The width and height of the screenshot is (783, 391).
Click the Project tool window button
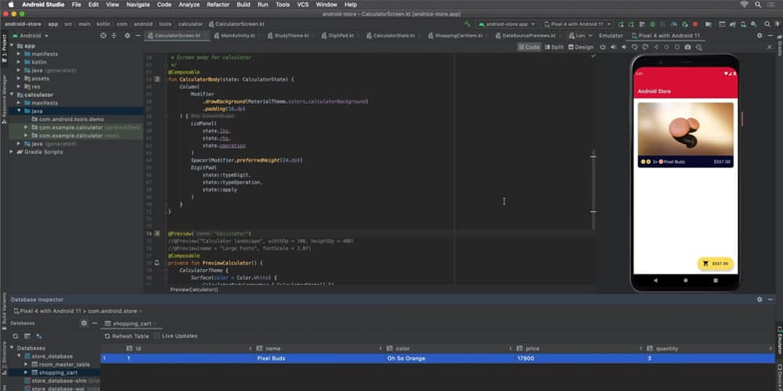4,50
